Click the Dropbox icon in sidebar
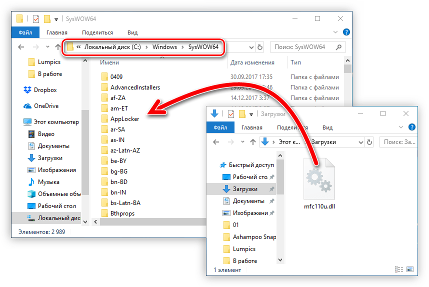Image resolution: width=429 pixels, height=287 pixels. point(28,90)
